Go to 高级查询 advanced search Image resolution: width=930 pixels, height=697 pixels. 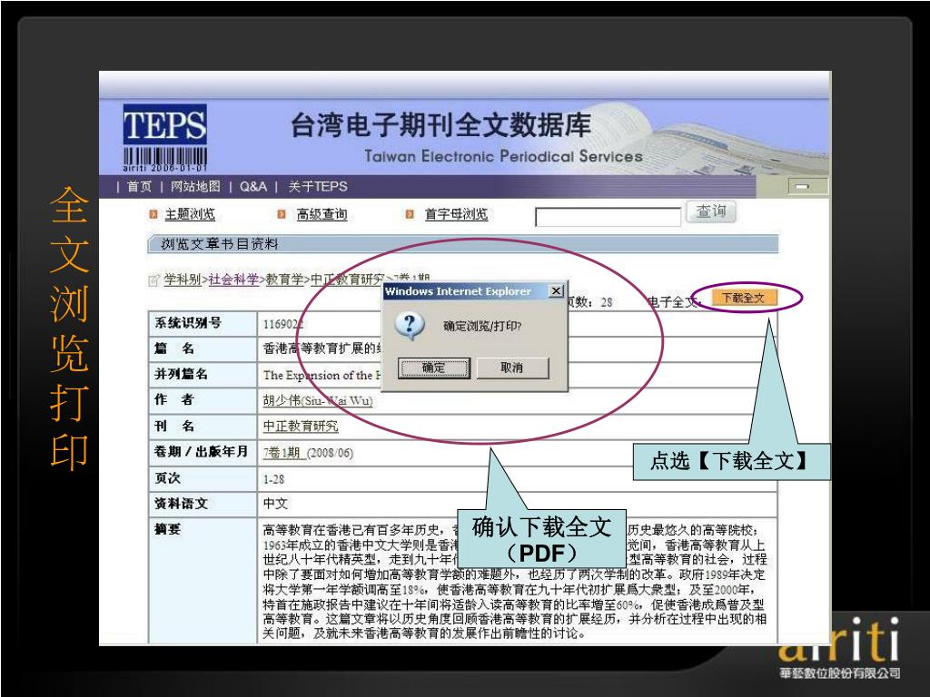tap(322, 214)
